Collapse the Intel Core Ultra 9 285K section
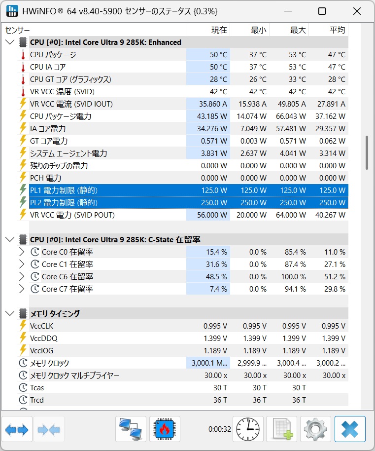Image resolution: width=375 pixels, height=451 pixels. [10, 42]
